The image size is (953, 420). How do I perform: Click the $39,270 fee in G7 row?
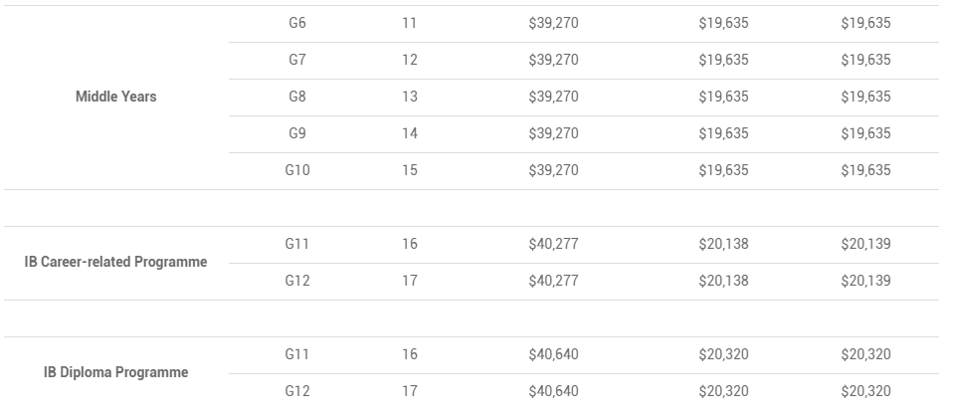[x=553, y=60]
